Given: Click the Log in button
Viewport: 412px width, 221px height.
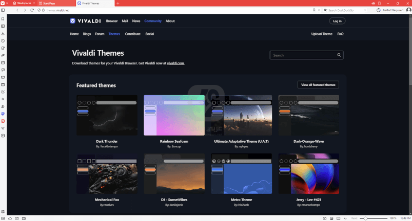Looking at the screenshot, I should coord(337,21).
